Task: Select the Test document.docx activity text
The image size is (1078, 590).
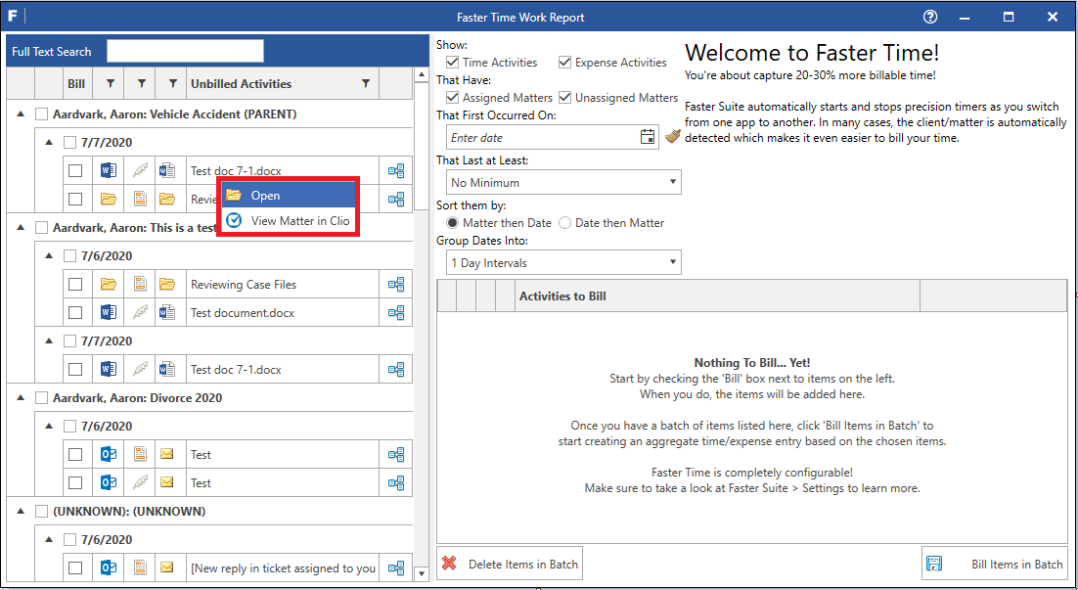Action: tap(243, 313)
